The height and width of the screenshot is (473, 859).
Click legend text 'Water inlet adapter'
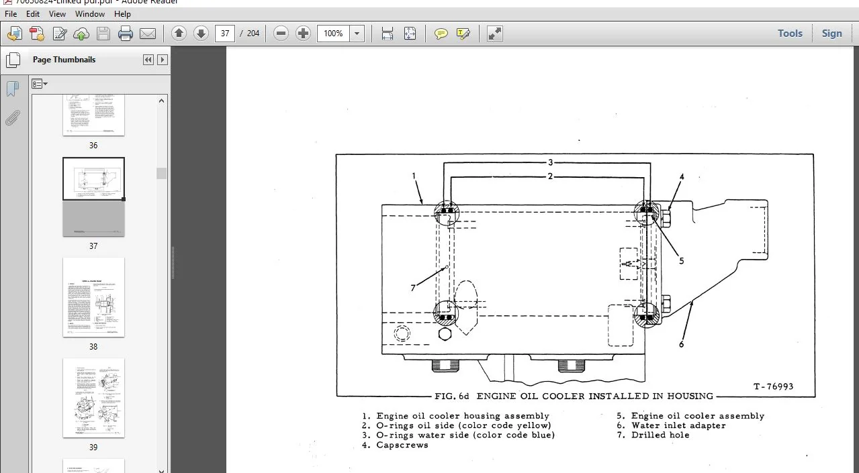click(678, 425)
